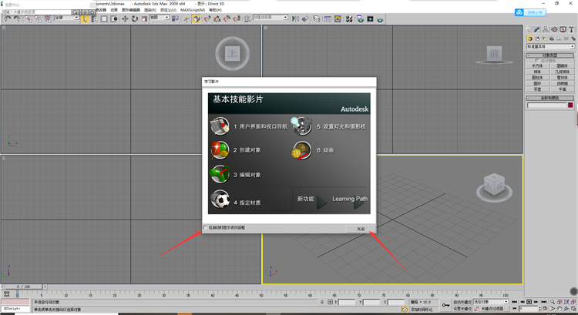Jump to the last frame
The image size is (578, 315).
(x=543, y=302)
